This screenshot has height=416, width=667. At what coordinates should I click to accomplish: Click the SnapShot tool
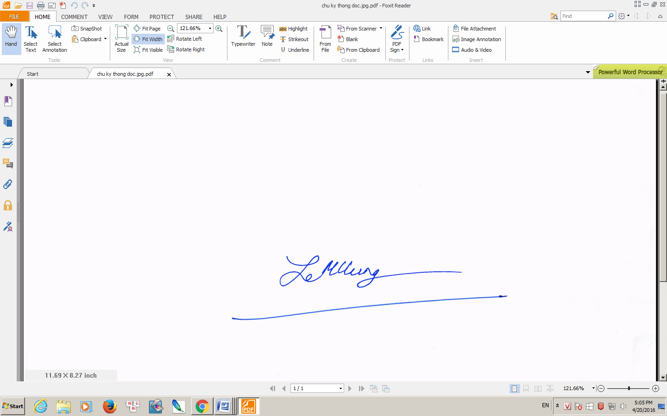point(87,29)
